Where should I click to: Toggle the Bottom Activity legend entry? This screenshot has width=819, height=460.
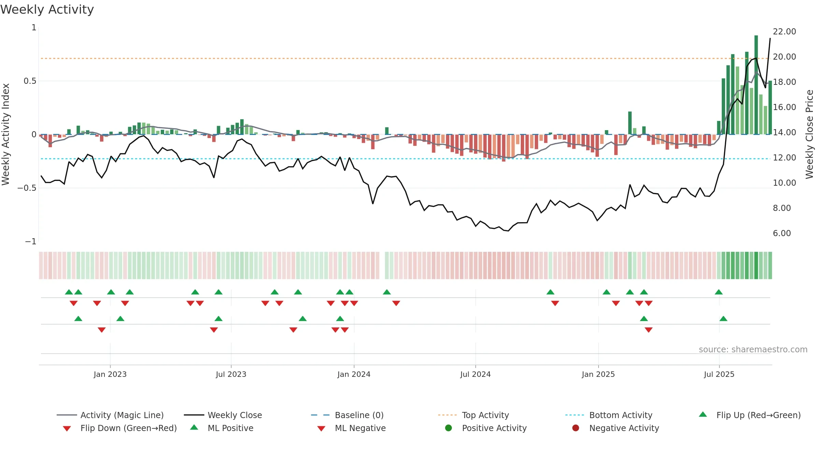[x=609, y=415]
